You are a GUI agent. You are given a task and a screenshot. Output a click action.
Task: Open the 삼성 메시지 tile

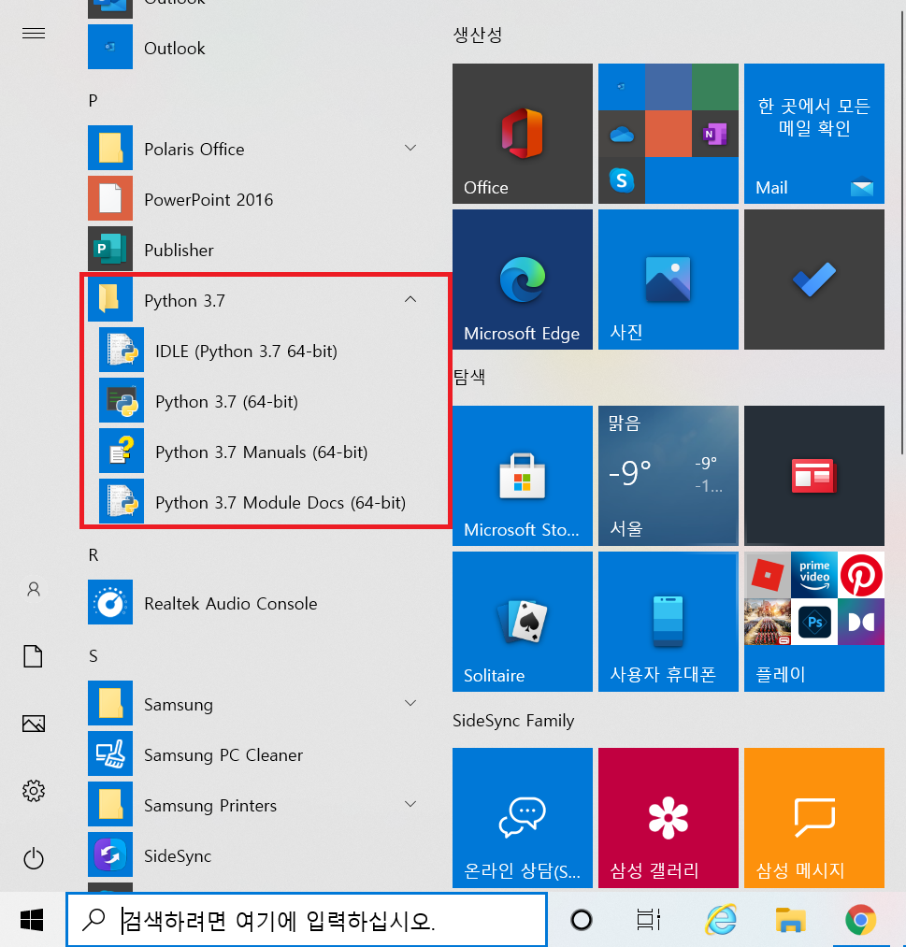[814, 818]
